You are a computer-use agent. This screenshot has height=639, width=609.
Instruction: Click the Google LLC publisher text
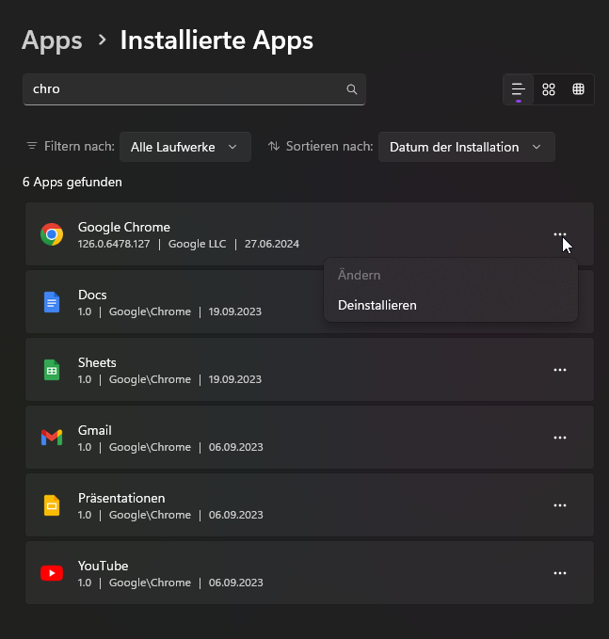tap(198, 244)
